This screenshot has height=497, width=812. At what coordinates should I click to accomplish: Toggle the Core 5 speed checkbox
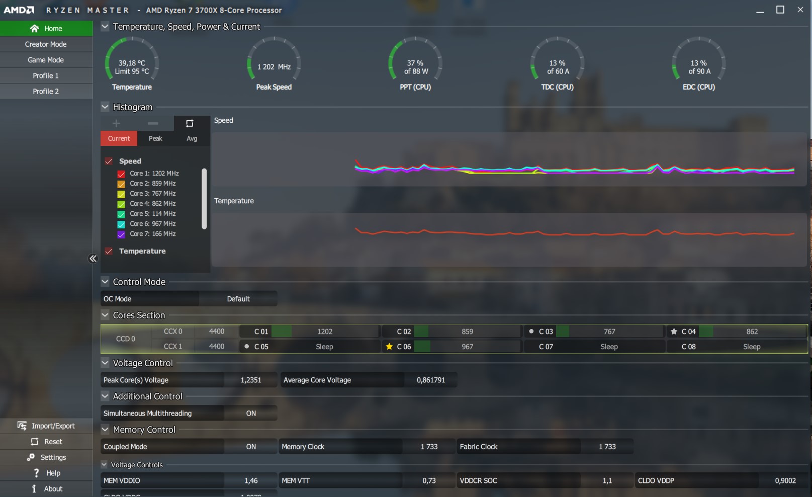tap(121, 214)
